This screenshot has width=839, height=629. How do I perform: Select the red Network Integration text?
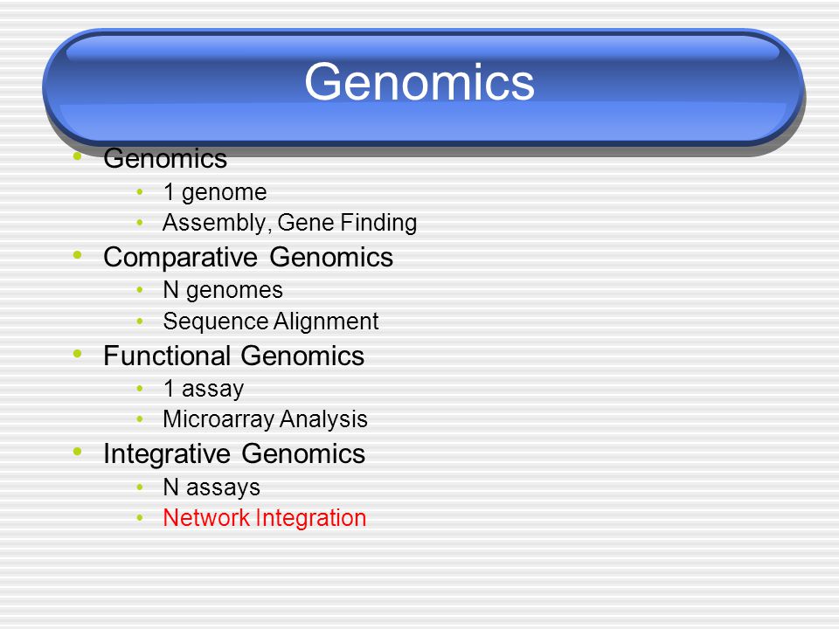click(264, 518)
